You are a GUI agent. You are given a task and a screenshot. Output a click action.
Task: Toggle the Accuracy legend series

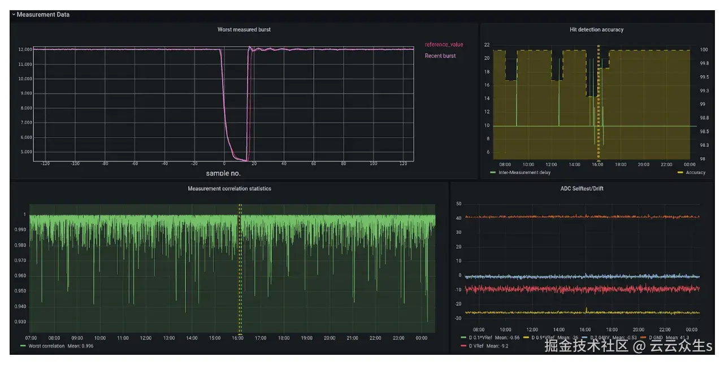point(695,172)
